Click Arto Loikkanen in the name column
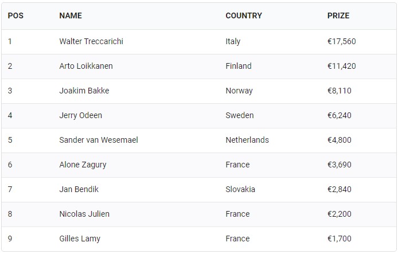Viewport: 398px width, 254px height. pyautogui.click(x=86, y=66)
